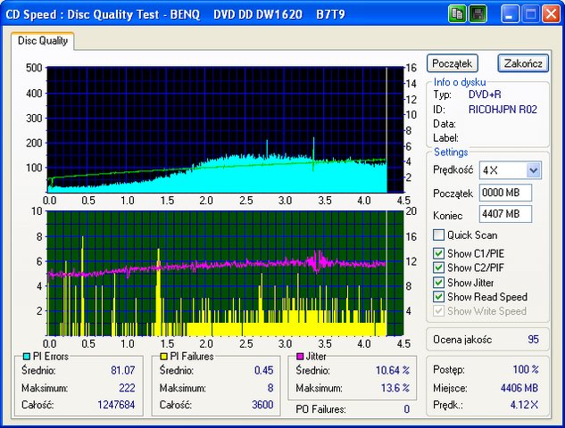Toggle the Show Jitter checkbox
Screen dimensions: 565x428
pyautogui.click(x=438, y=283)
